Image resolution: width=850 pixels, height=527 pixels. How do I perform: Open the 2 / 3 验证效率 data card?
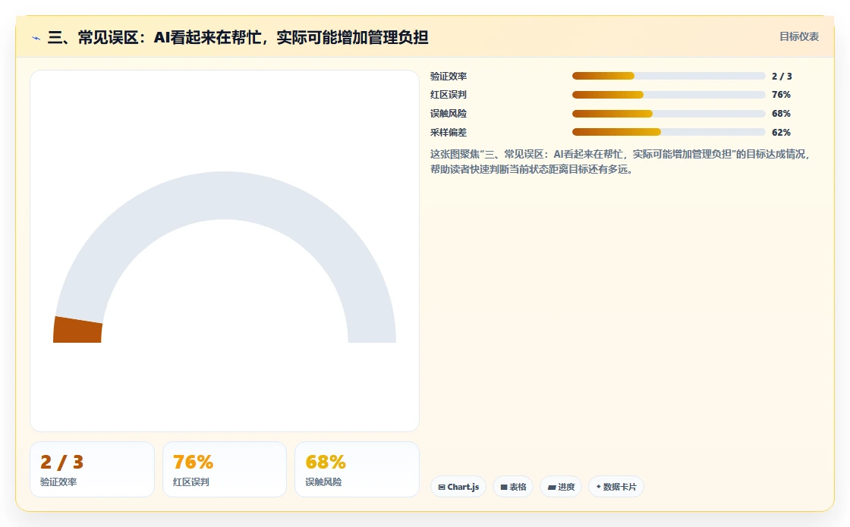click(92, 469)
